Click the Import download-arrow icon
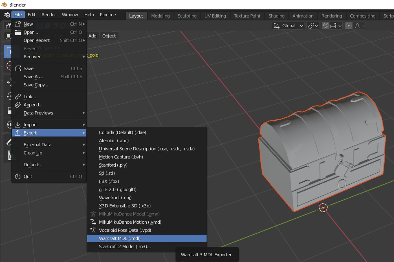The image size is (394, 262). pos(18,125)
